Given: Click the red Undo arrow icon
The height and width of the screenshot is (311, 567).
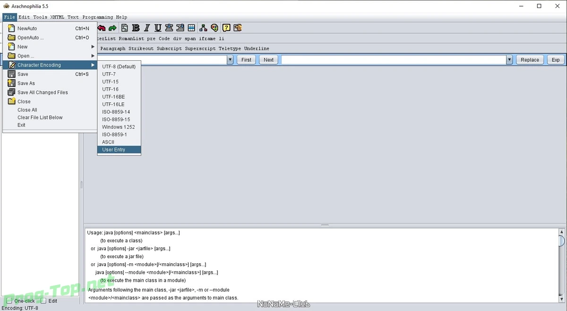Looking at the screenshot, I should (101, 28).
